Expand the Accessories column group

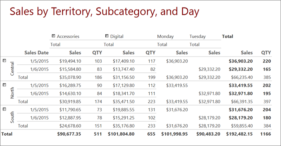pos(53,36)
